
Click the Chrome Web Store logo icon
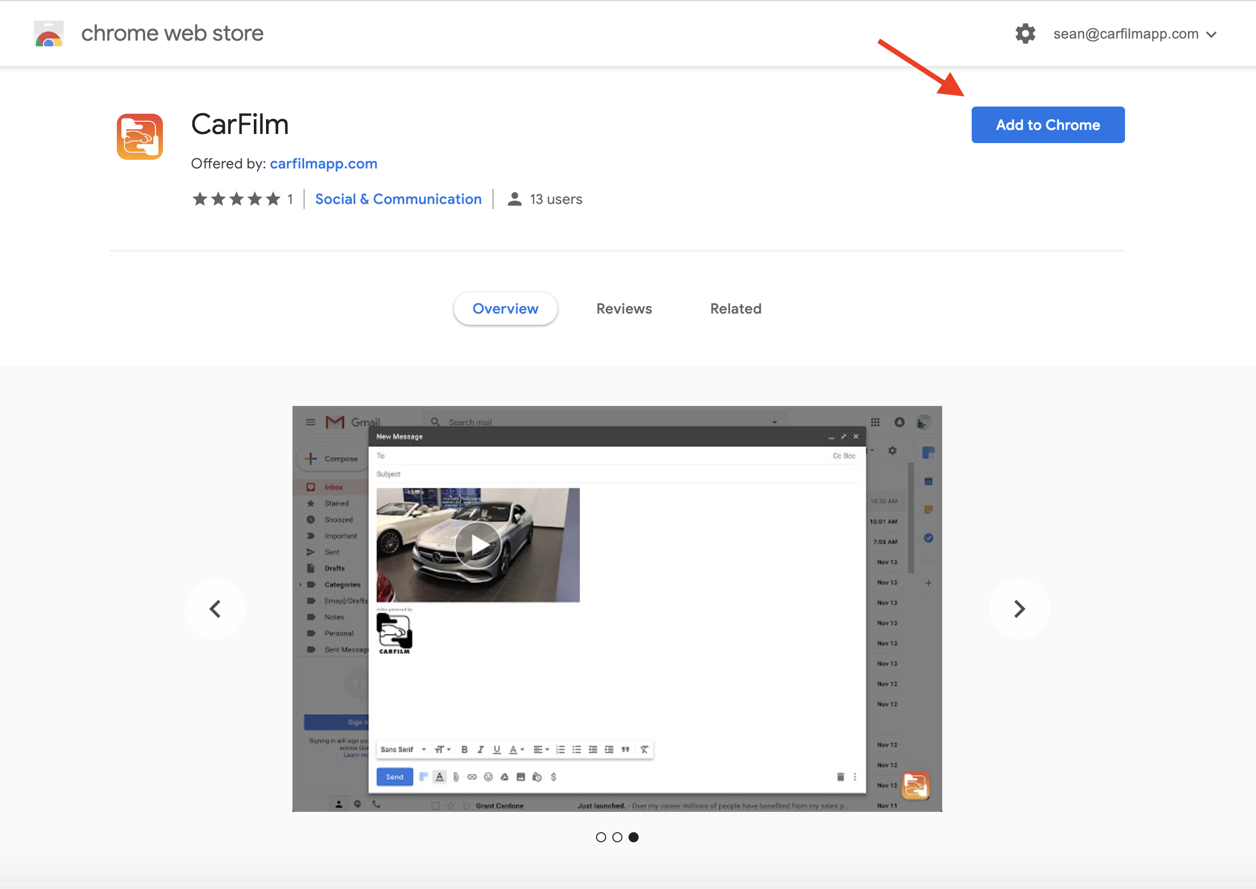click(x=49, y=34)
